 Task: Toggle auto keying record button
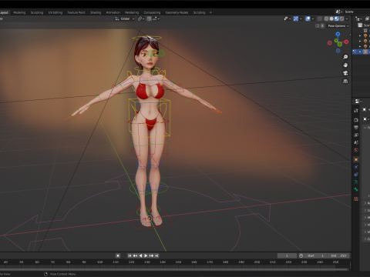pyautogui.click(x=118, y=255)
